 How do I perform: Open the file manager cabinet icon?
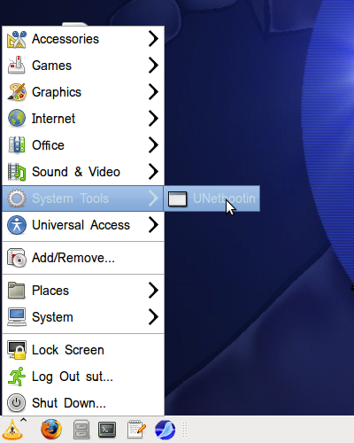81,429
